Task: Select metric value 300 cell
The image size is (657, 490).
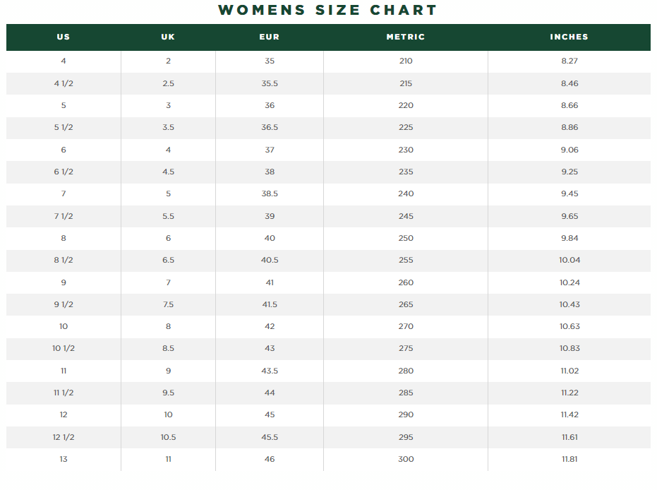Action: [x=406, y=459]
